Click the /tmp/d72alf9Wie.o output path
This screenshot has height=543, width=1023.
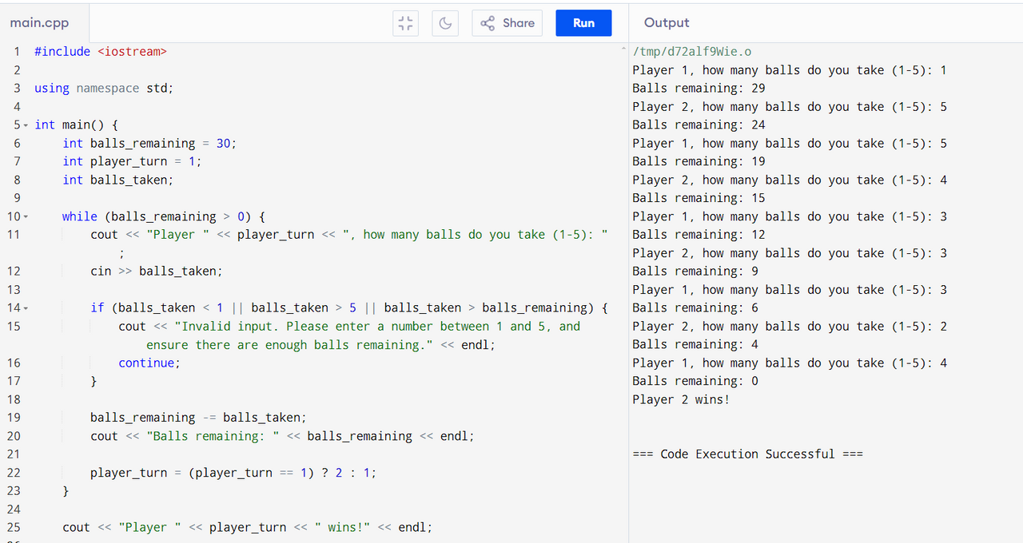(692, 52)
